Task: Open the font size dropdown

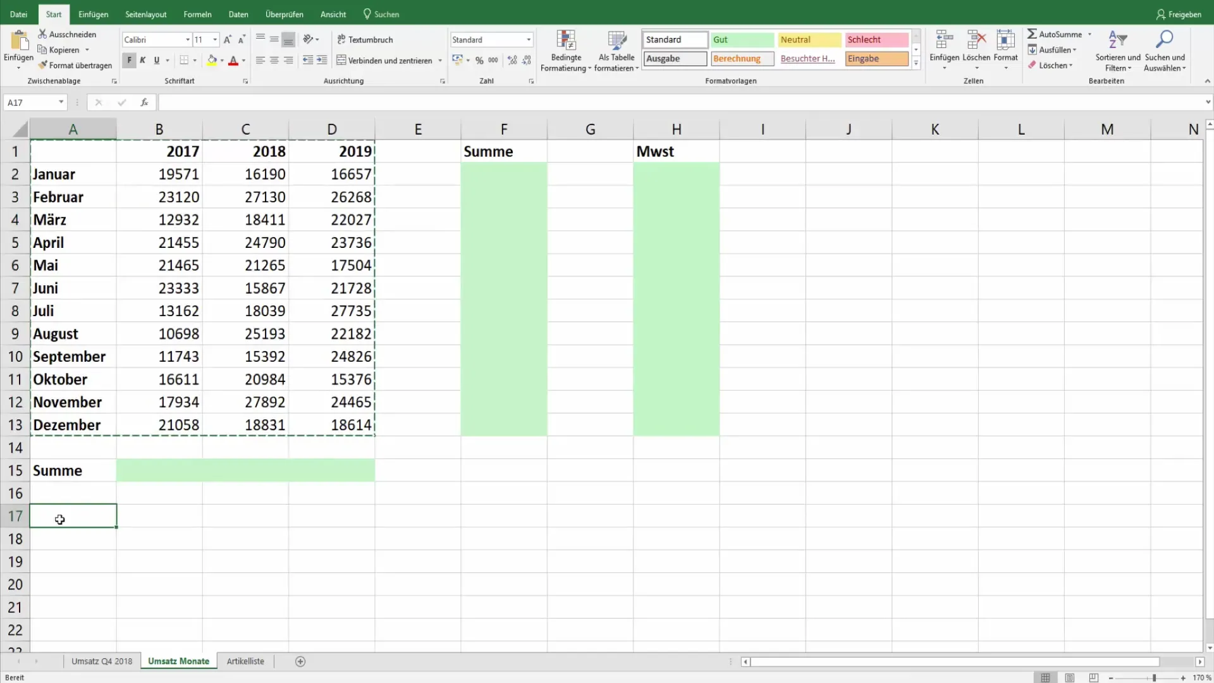Action: click(215, 39)
